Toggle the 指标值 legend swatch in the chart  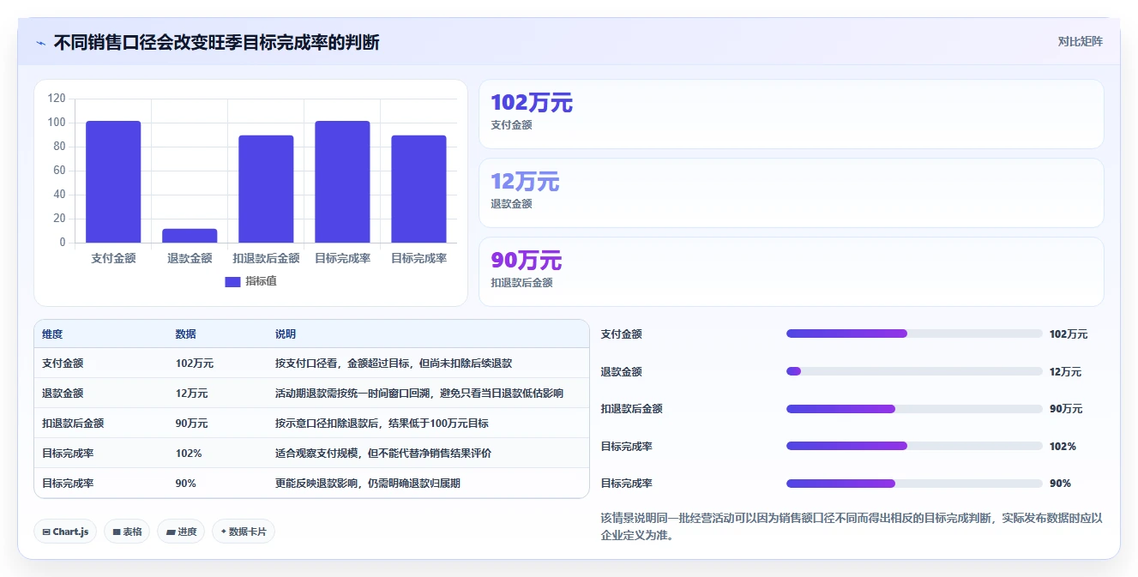tap(232, 281)
